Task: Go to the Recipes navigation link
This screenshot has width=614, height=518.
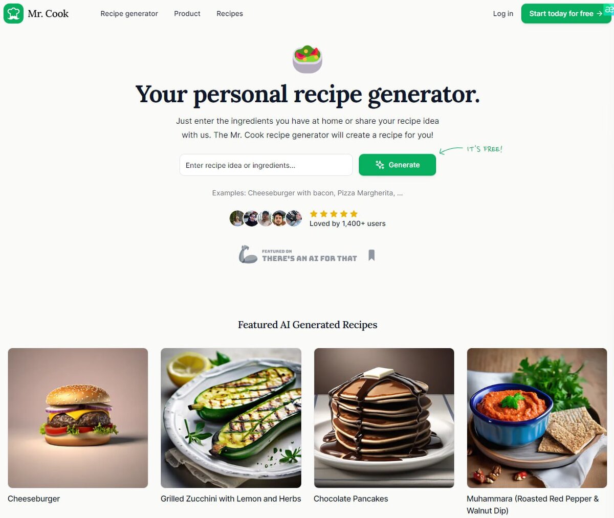Action: (x=230, y=14)
